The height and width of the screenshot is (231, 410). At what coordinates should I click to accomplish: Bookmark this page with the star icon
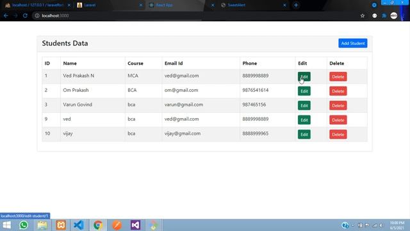pyautogui.click(x=363, y=15)
